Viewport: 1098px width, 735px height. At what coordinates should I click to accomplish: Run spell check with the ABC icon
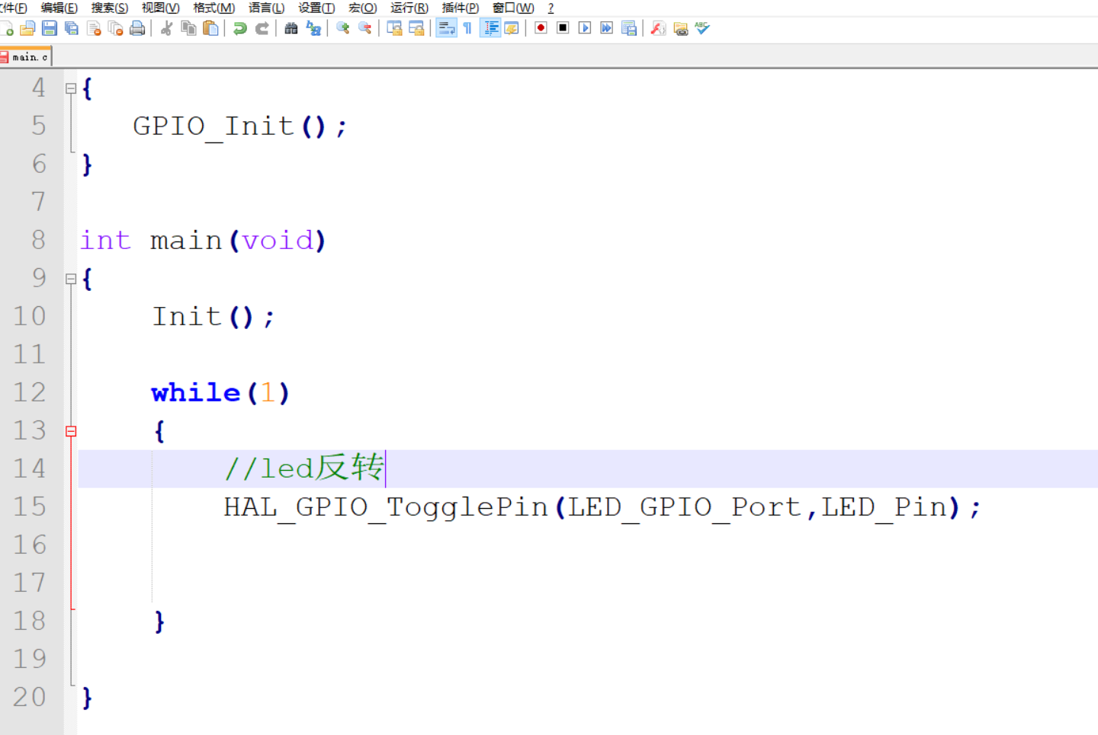(701, 28)
